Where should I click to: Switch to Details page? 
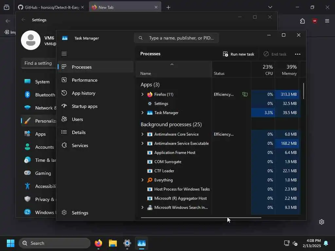(x=96, y=132)
